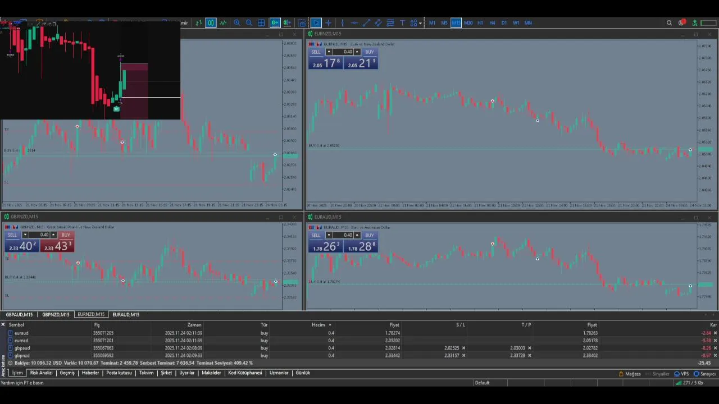Select the eurnzd trade row
The height and width of the screenshot is (404, 719).
359,341
